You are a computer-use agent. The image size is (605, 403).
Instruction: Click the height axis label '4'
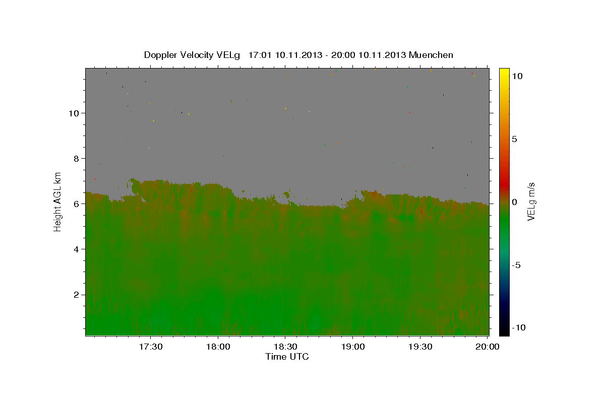[x=77, y=249]
